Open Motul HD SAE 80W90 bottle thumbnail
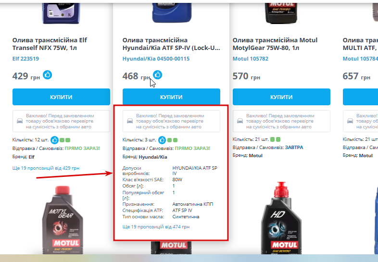Viewport: 378px width, 262px height. pos(281,218)
